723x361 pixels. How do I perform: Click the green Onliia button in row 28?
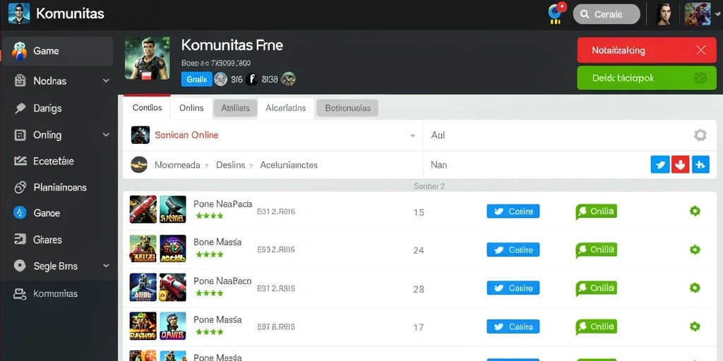[x=596, y=288]
